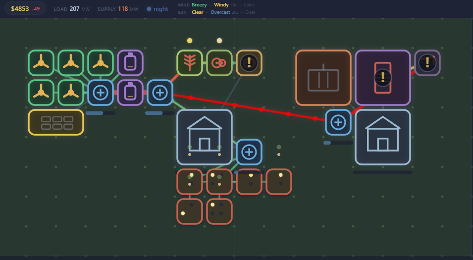Click the alert tile next to the rings tile
This screenshot has width=473, height=260.
coord(249,63)
